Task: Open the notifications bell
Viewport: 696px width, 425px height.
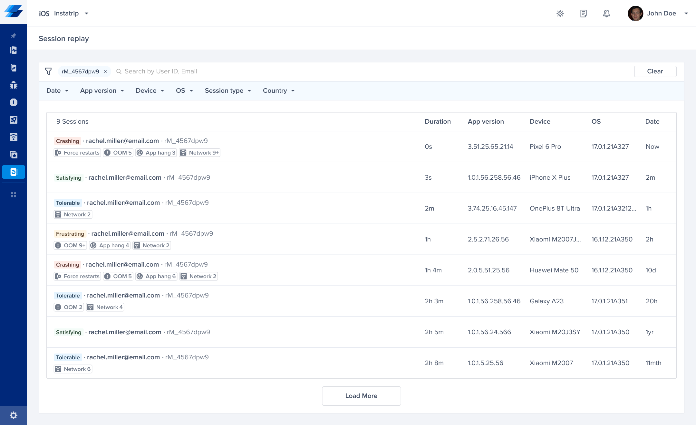Action: (x=606, y=14)
